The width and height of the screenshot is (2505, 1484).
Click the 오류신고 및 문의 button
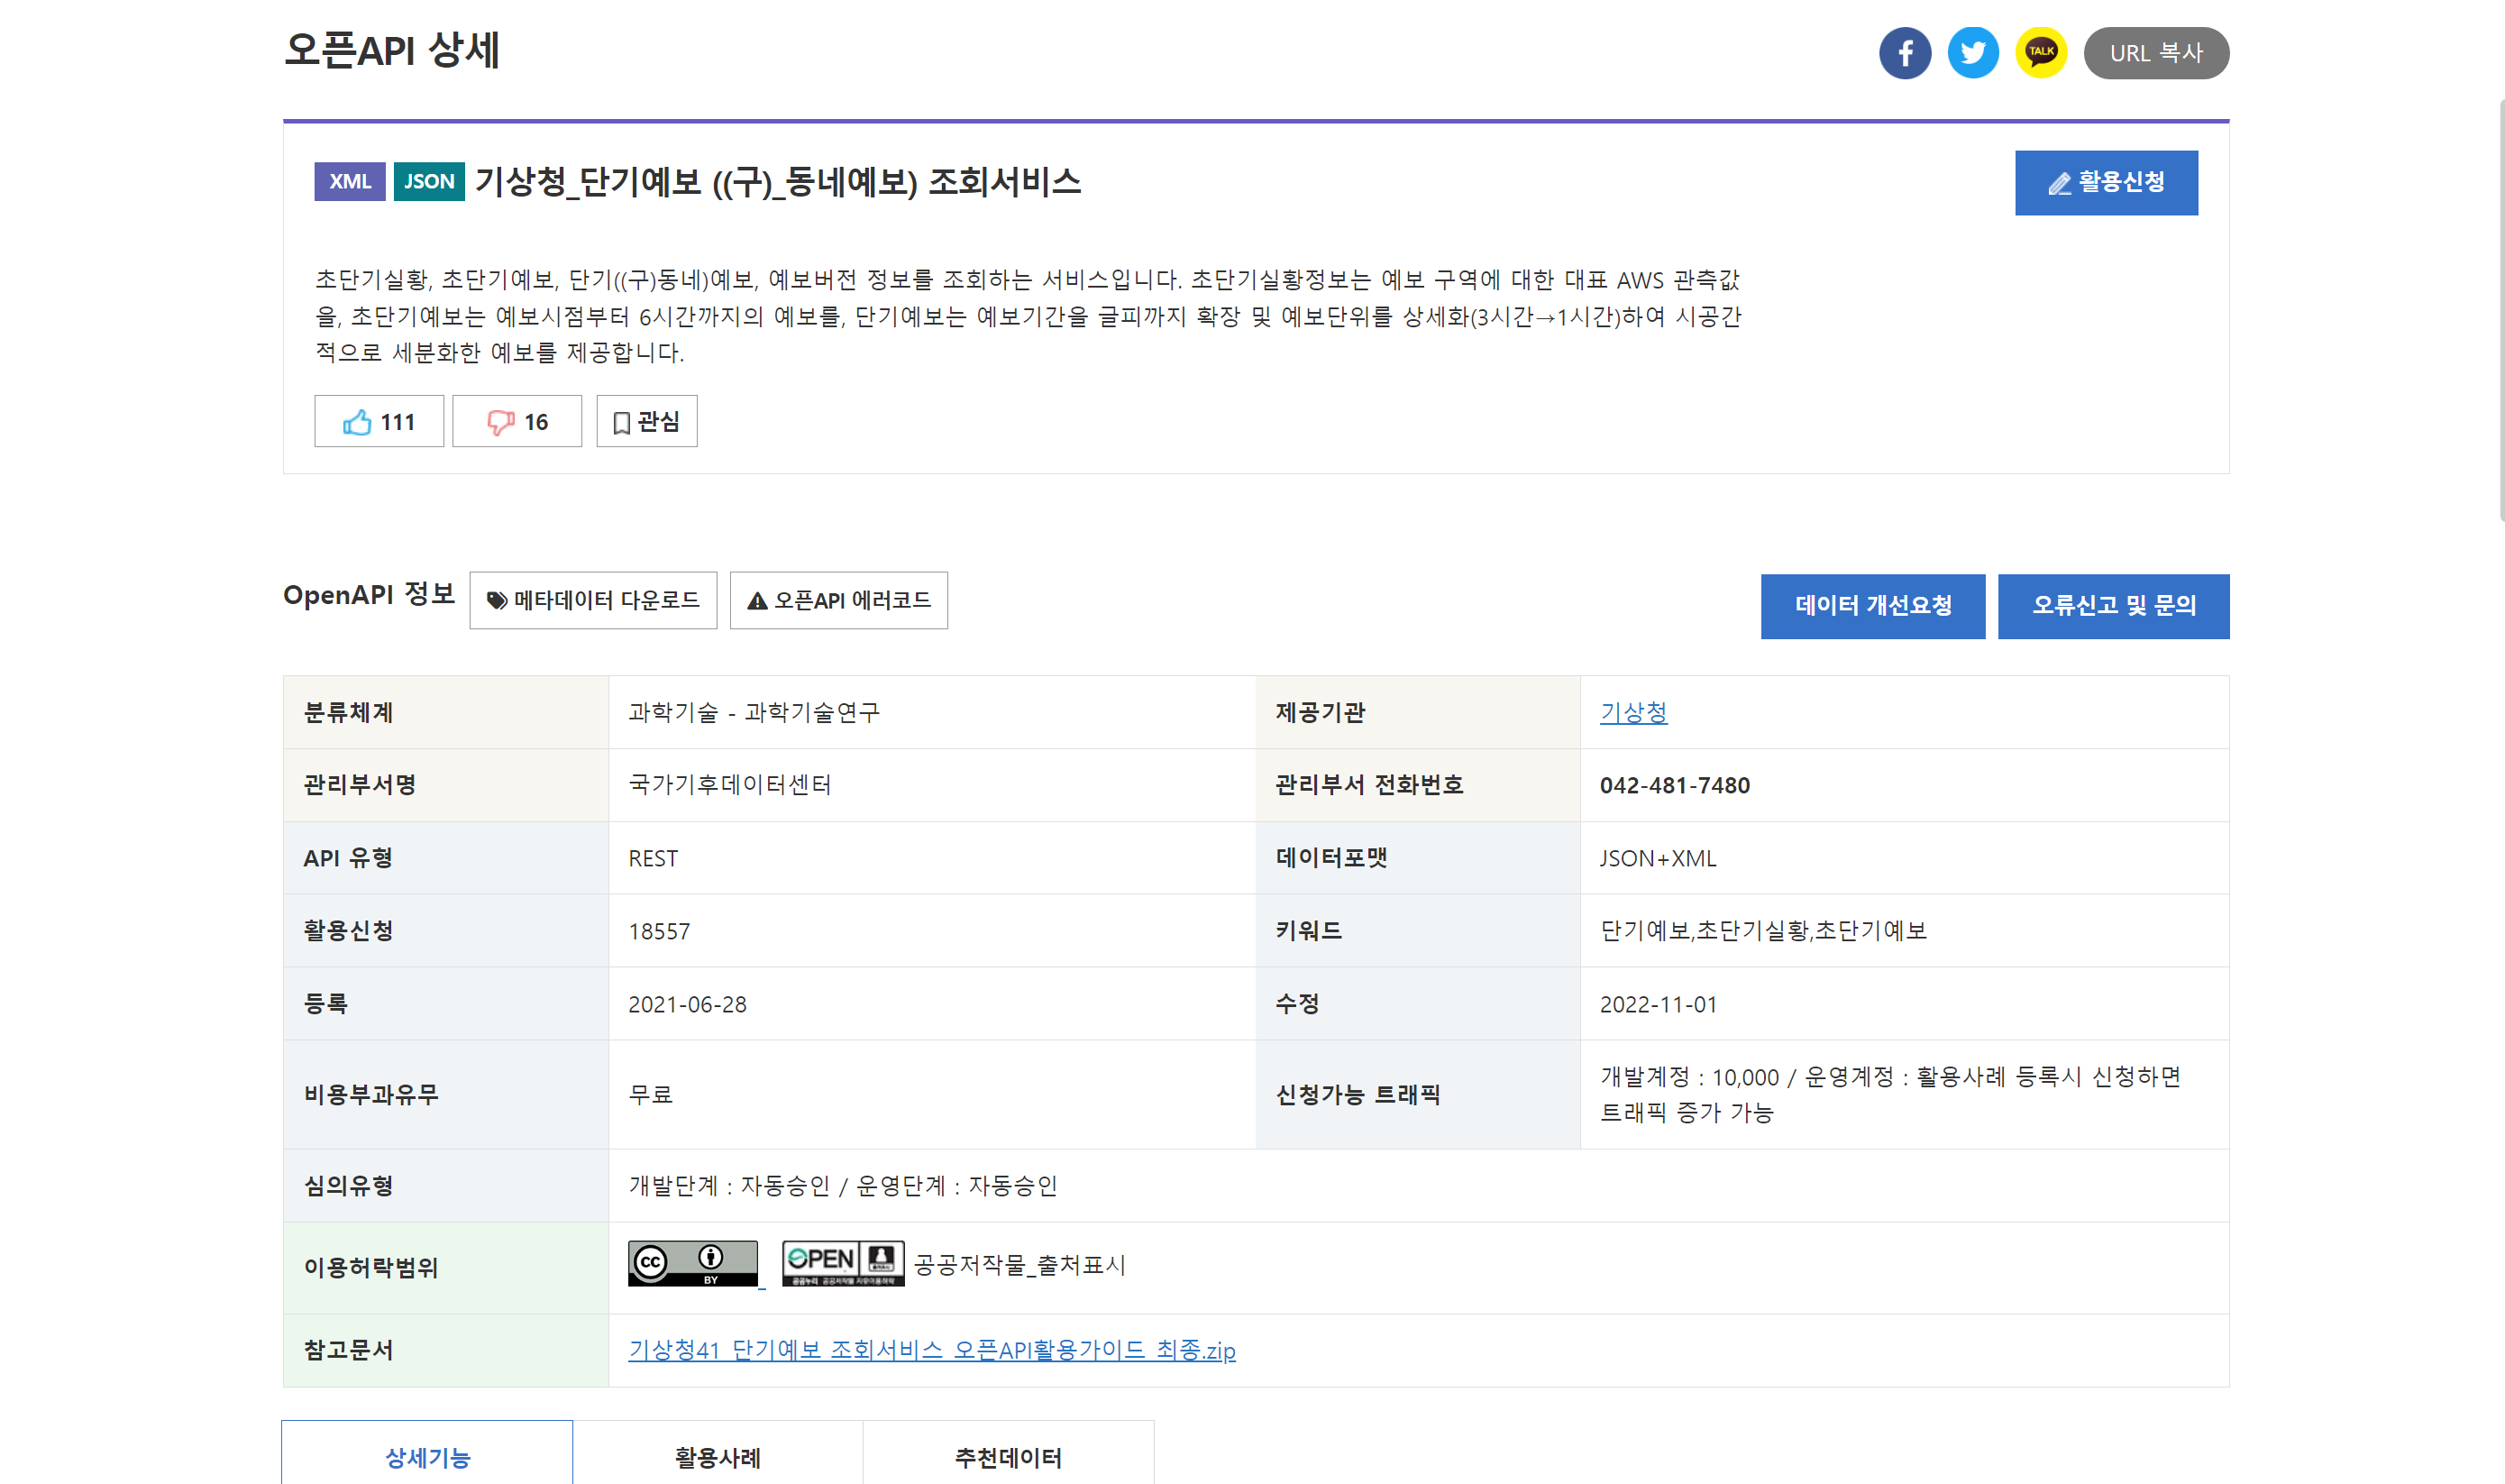pyautogui.click(x=2112, y=606)
